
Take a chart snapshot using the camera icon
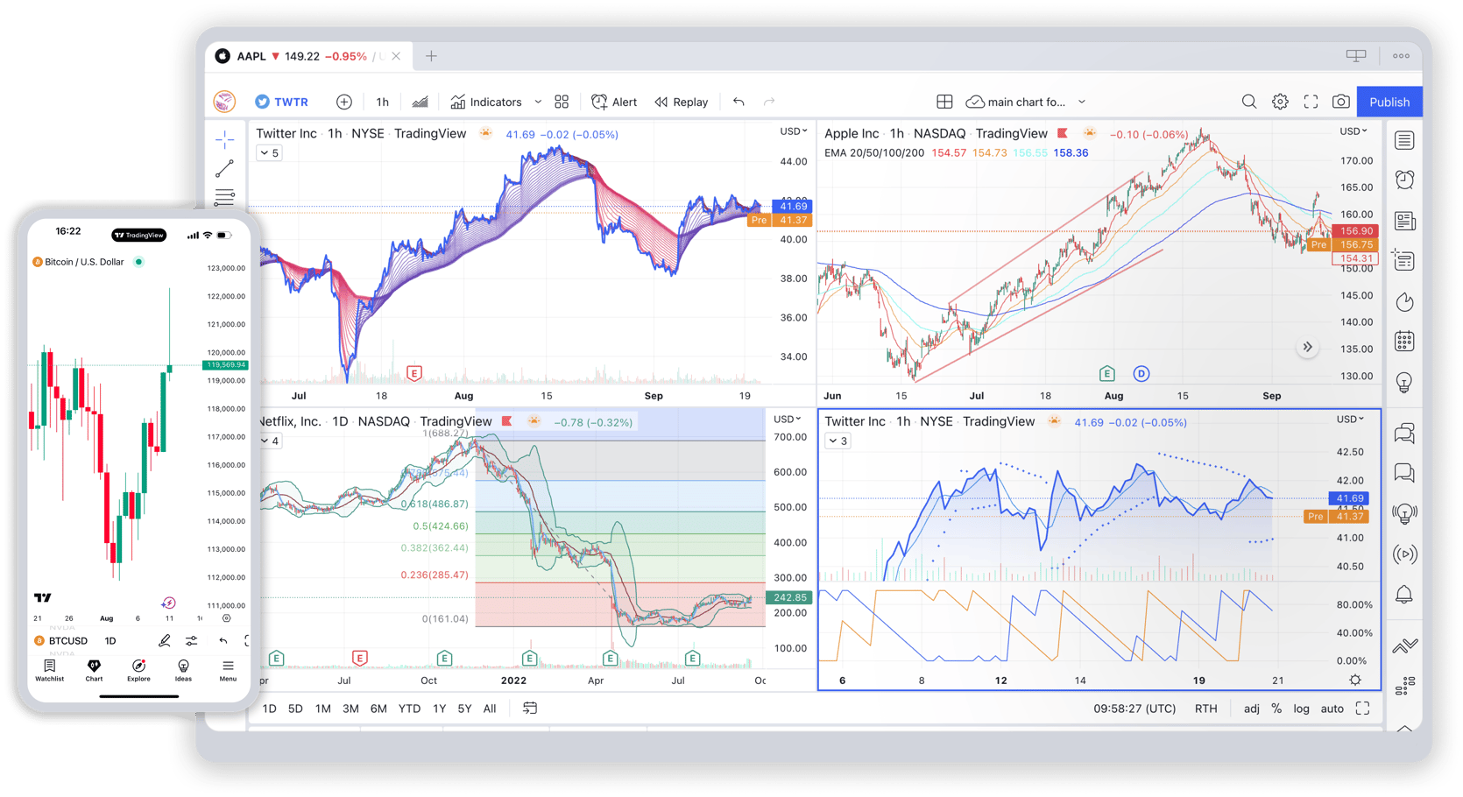click(x=1340, y=102)
